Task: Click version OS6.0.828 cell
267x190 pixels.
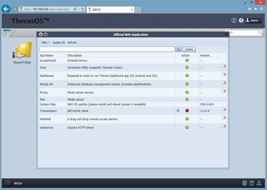Action: 207,104
